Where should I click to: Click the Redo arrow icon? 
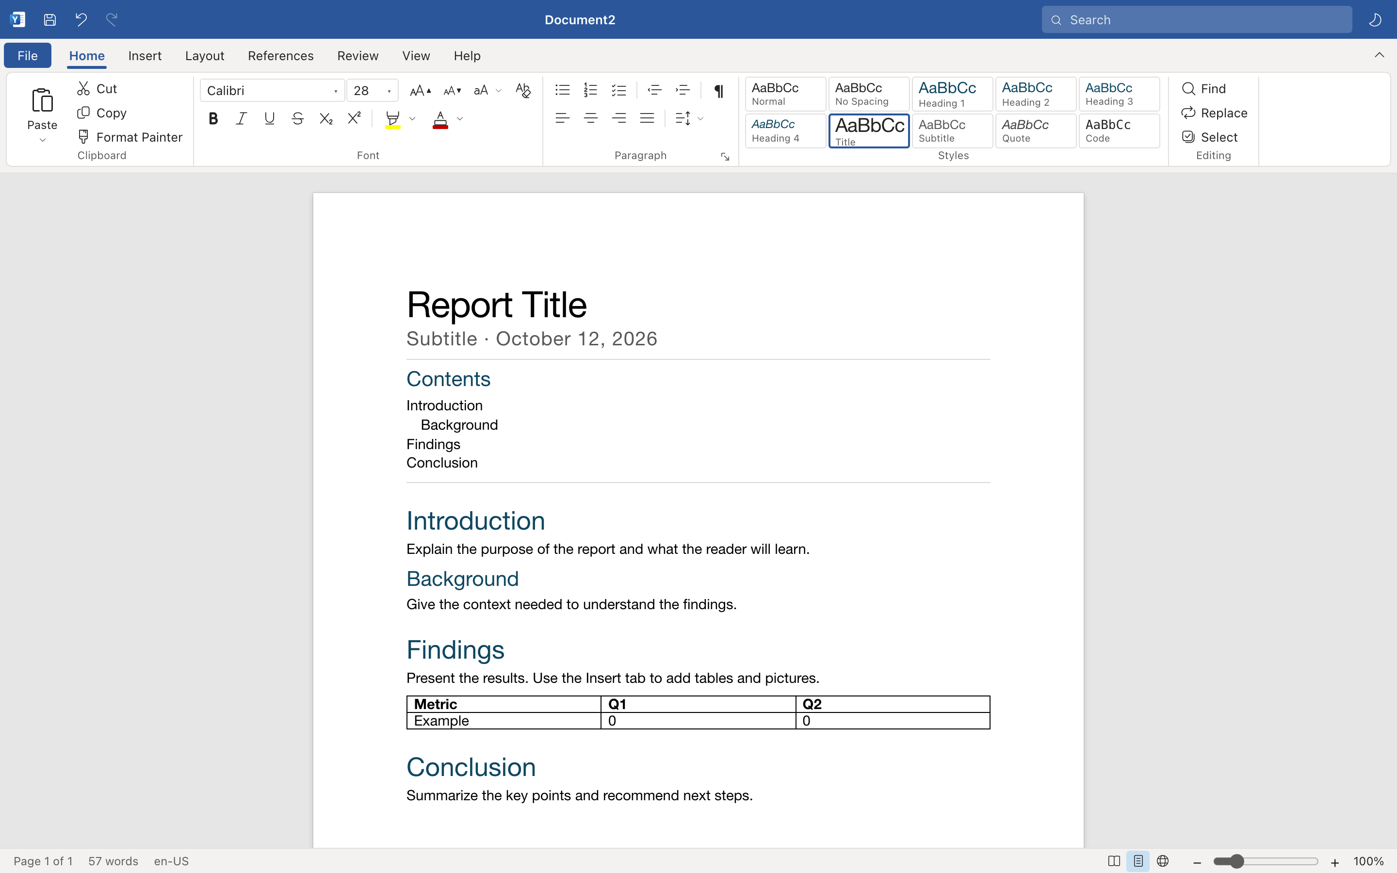tap(112, 19)
